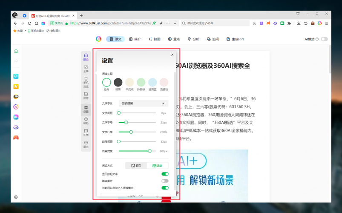This screenshot has height=213, width=342.
Task: Expand the address bar dropdown chevron
Action: [175, 23]
